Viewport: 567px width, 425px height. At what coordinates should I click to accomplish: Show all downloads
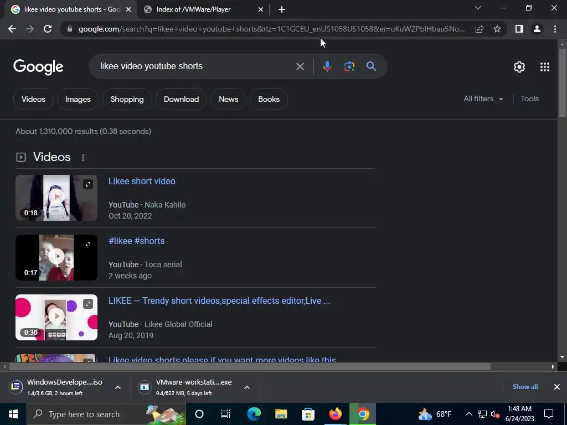pyautogui.click(x=525, y=387)
